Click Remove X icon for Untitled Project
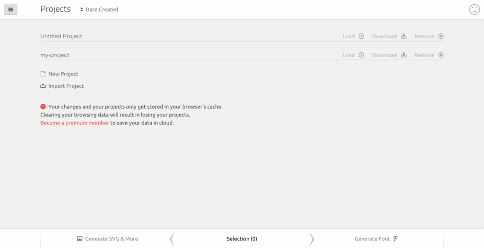 coord(441,36)
